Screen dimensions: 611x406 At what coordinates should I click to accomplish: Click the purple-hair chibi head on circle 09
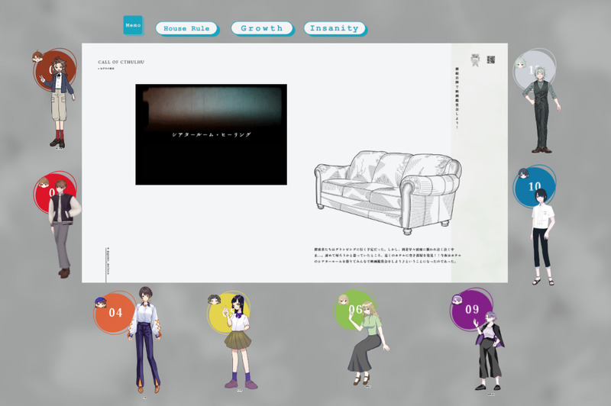click(x=457, y=300)
